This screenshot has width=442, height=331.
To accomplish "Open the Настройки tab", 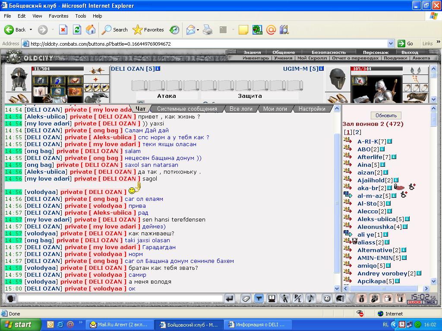I will click(312, 109).
